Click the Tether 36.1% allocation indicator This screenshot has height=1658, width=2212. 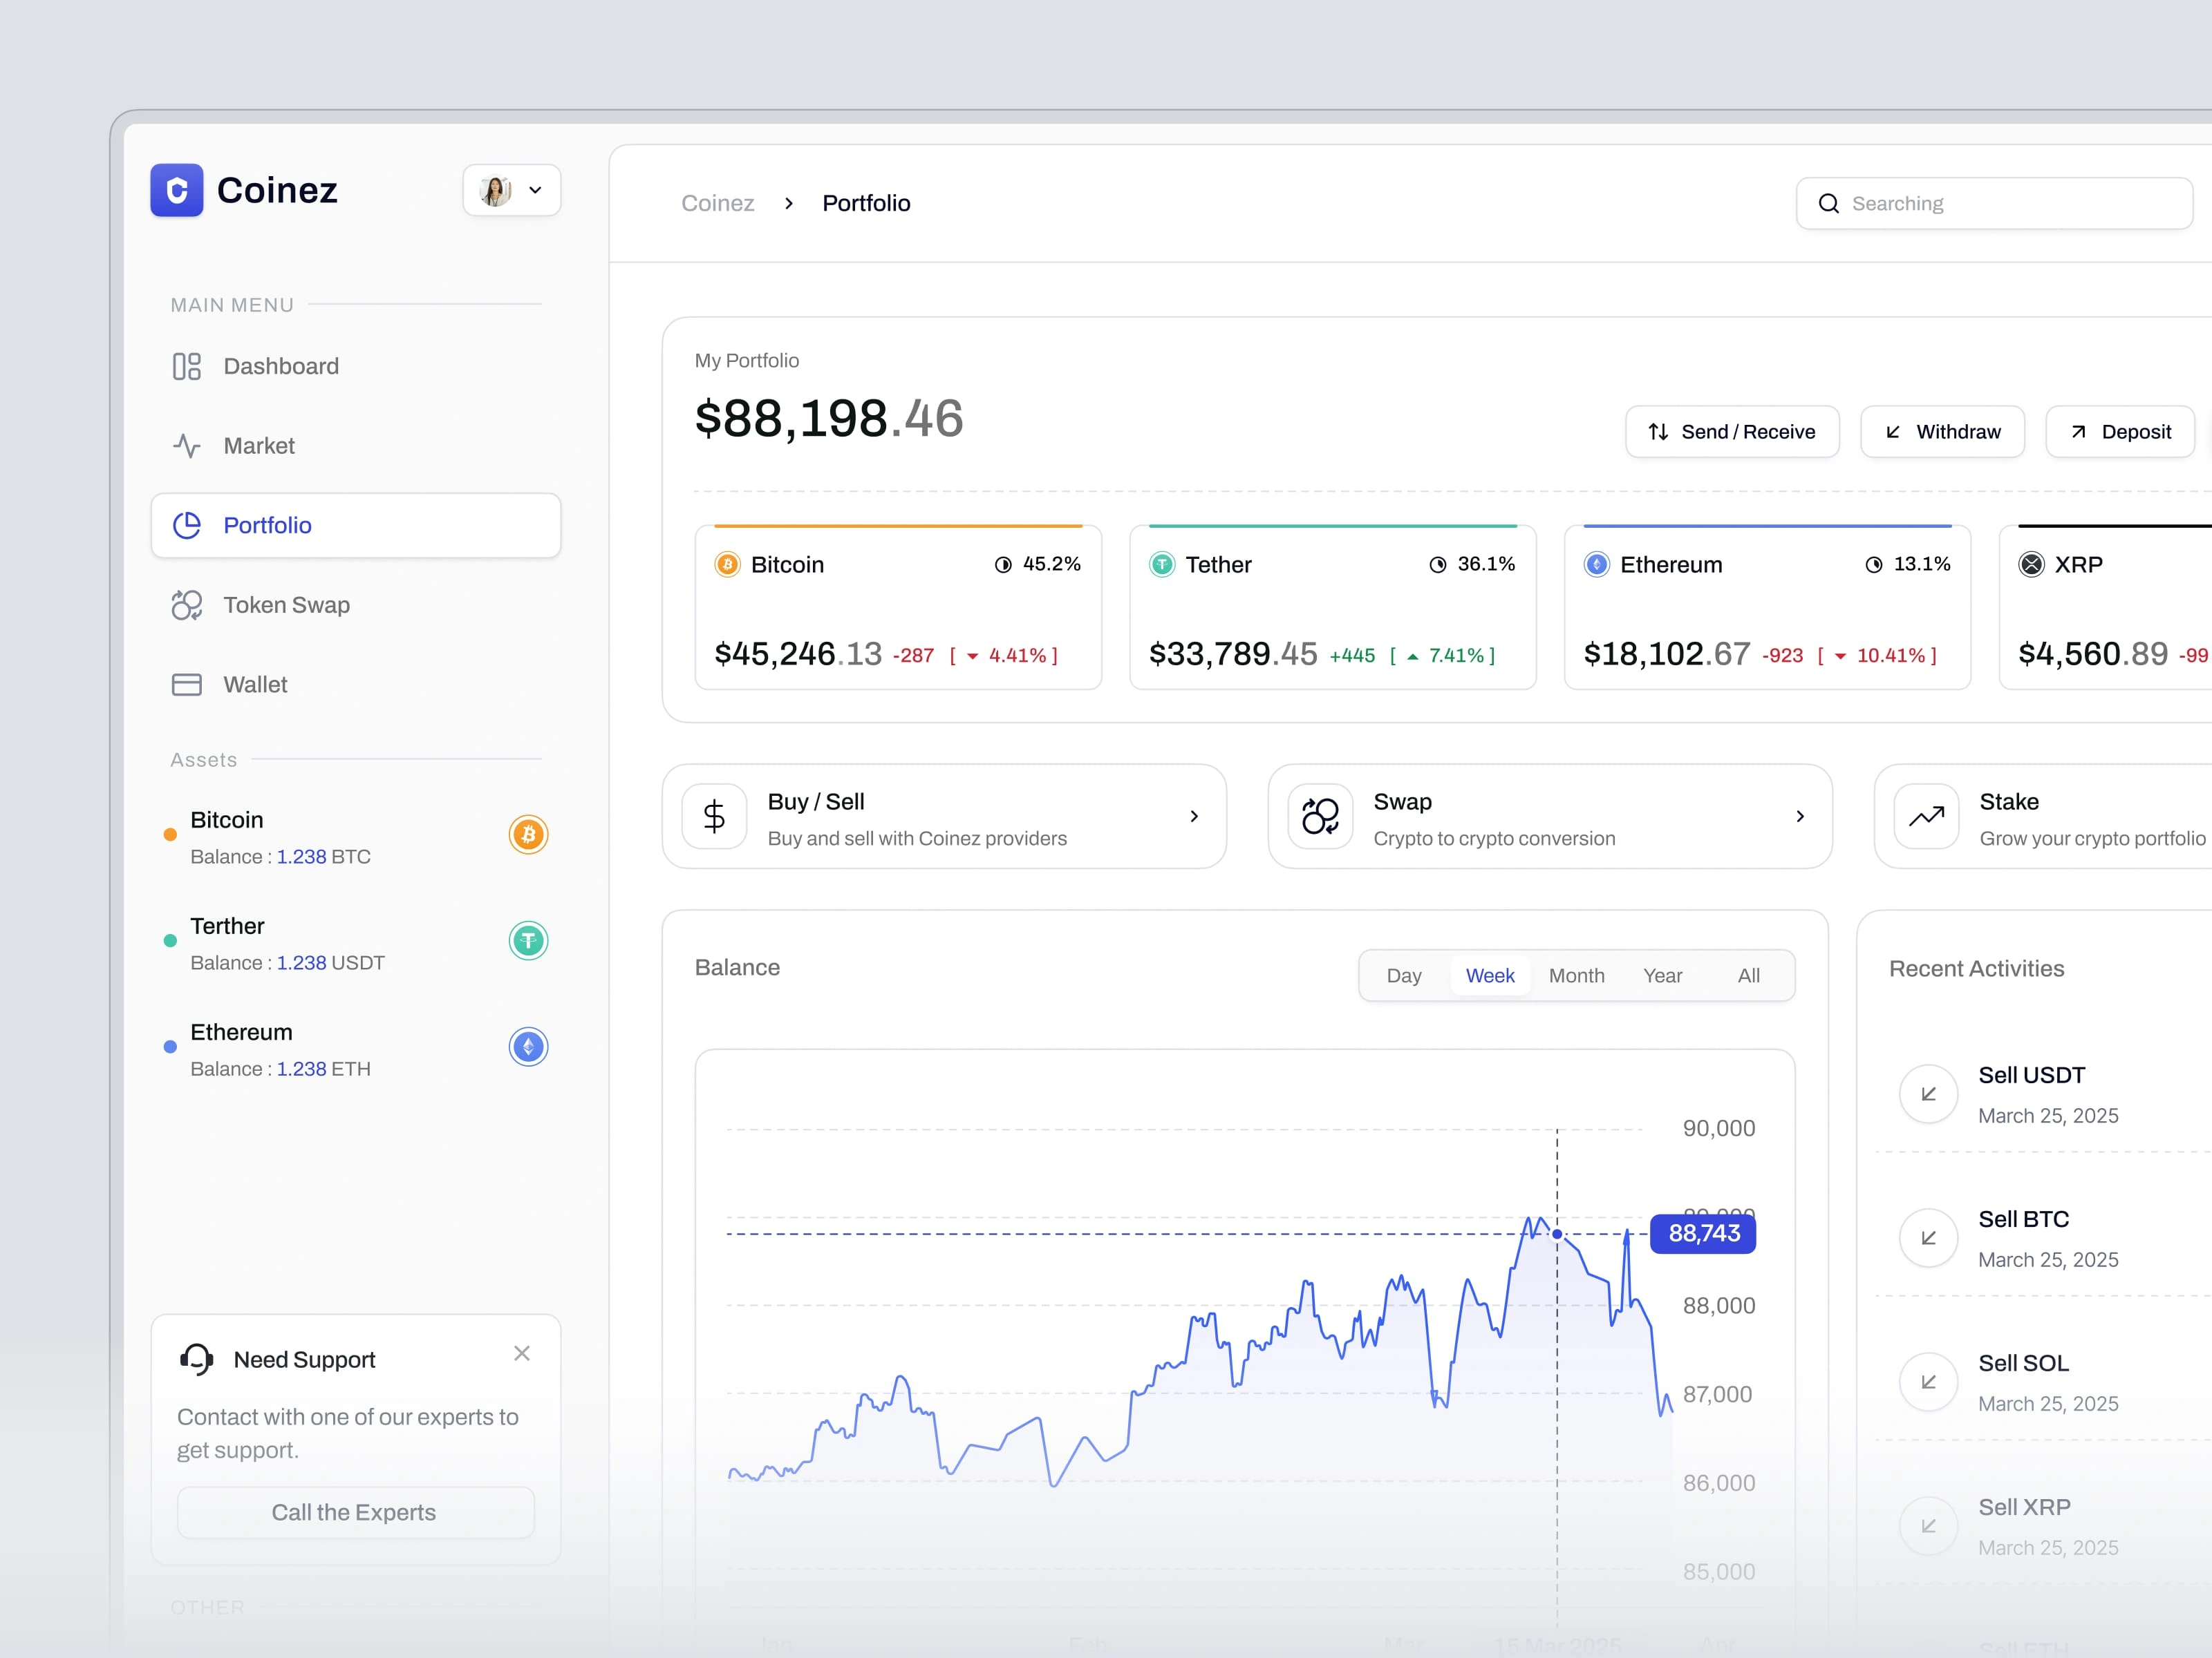[1472, 564]
